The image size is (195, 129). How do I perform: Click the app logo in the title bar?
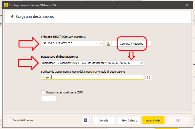[x=6, y=5]
